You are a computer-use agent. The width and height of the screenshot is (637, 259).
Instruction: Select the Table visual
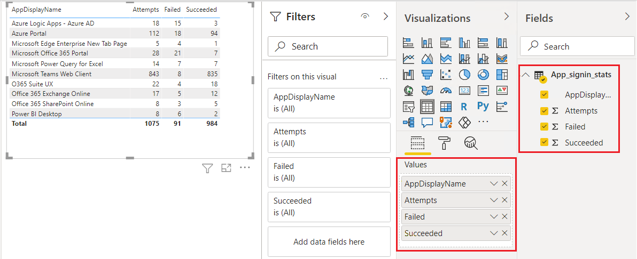(x=427, y=106)
